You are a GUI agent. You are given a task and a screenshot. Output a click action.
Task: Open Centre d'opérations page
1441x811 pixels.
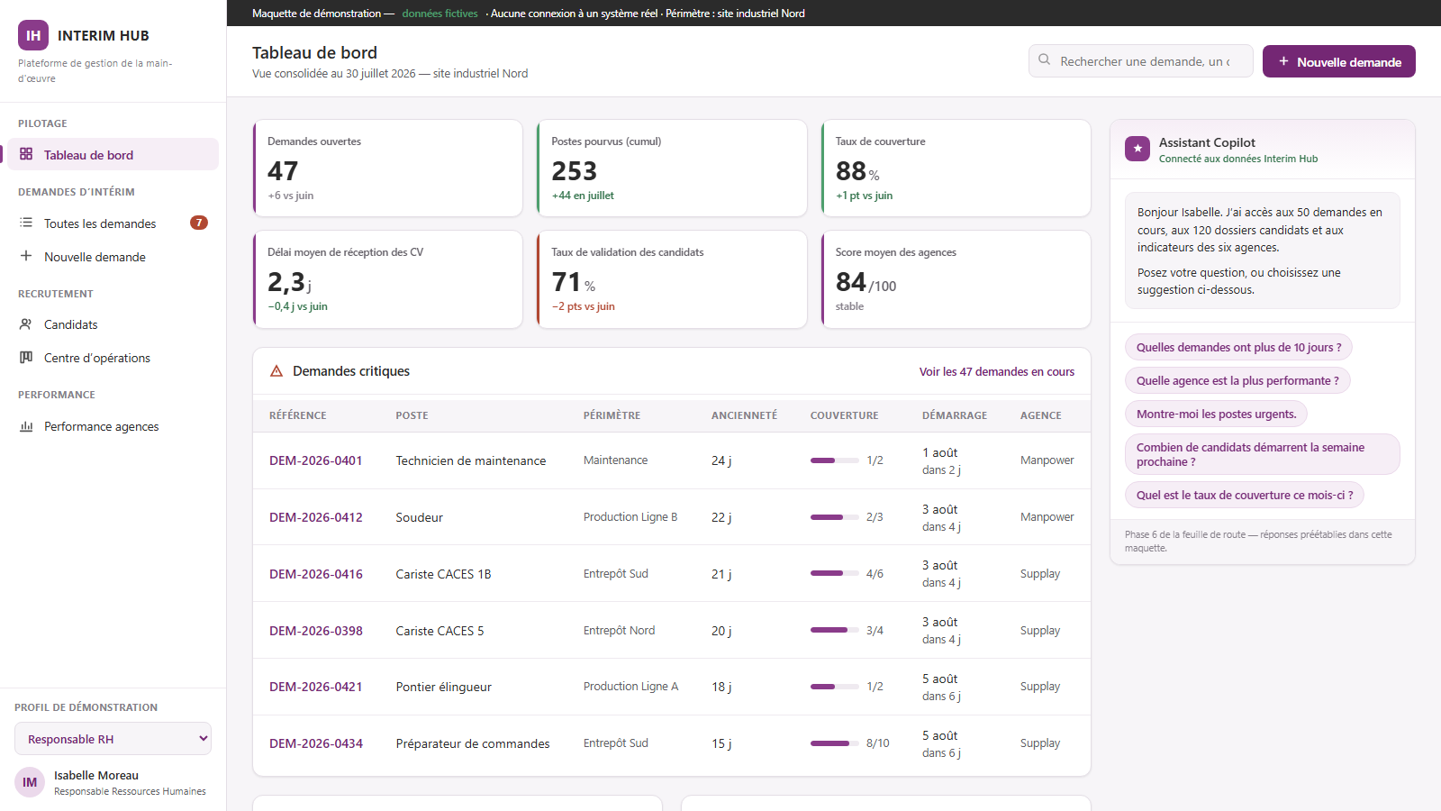pos(113,358)
